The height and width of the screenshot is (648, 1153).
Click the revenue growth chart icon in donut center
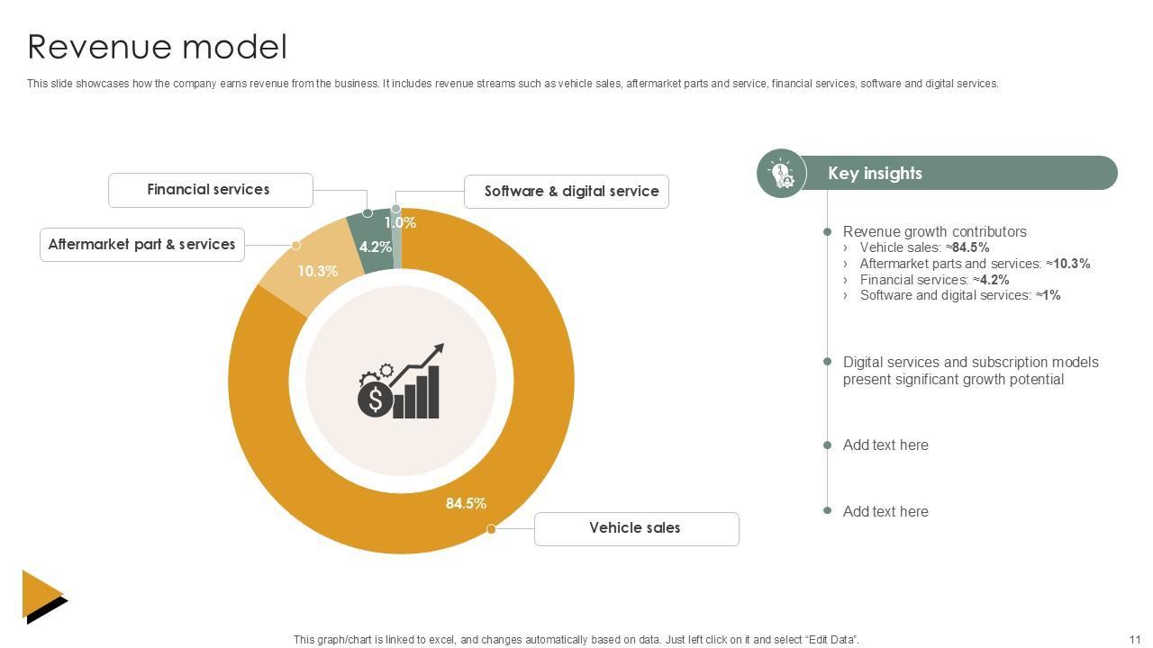401,382
